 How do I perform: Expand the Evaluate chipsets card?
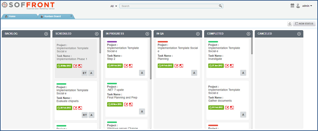[80, 108]
